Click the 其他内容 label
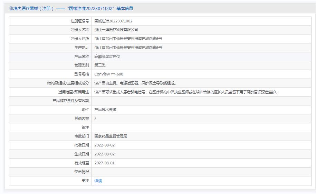Screen dimensions: 316x194 (82, 119)
